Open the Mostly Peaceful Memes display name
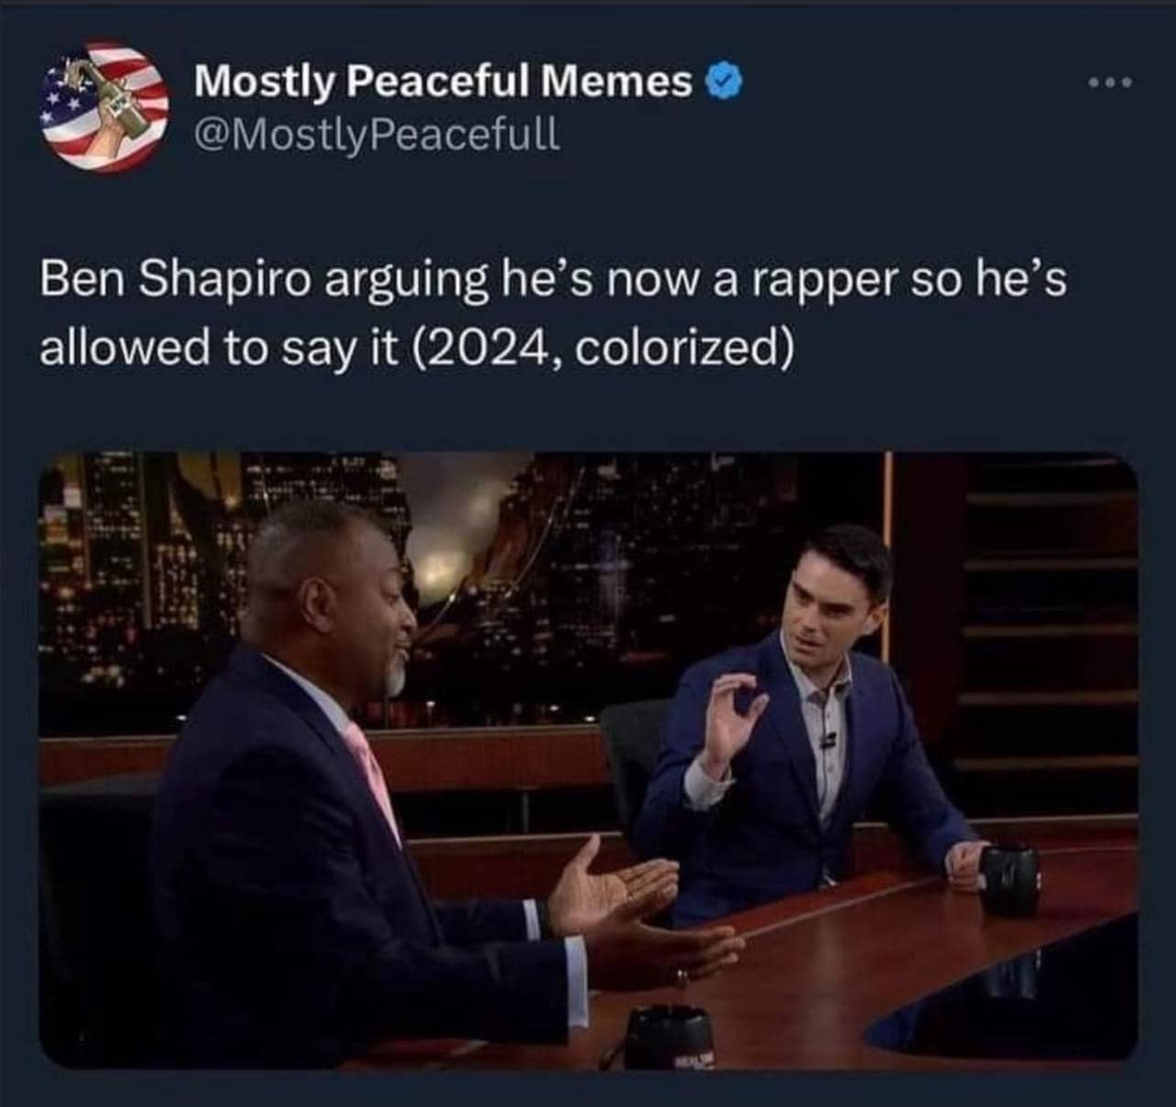The height and width of the screenshot is (1107, 1176). [x=443, y=82]
